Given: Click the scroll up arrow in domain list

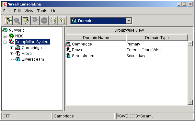Looking at the screenshot, I should pyautogui.click(x=190, y=44).
